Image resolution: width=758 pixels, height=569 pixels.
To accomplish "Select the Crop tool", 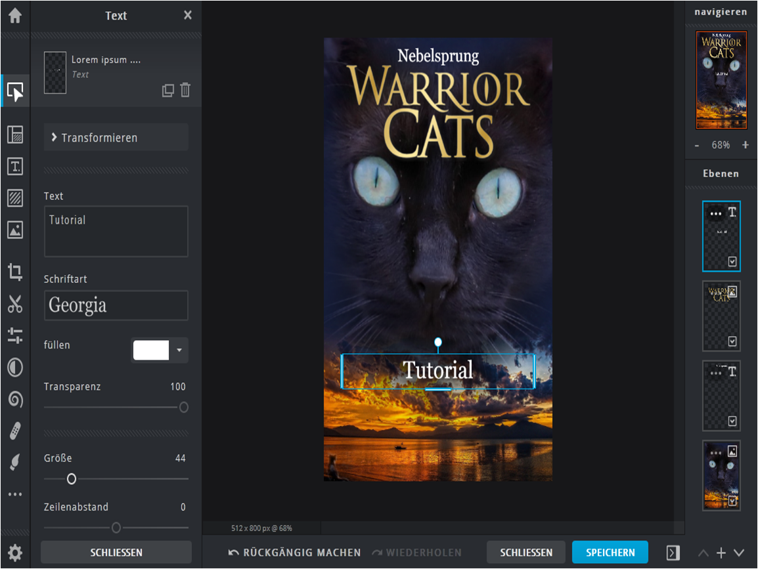I will point(15,272).
